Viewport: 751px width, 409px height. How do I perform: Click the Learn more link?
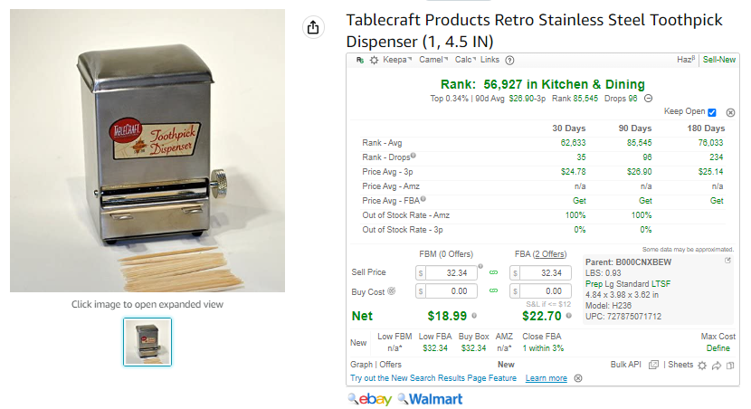[x=546, y=378]
